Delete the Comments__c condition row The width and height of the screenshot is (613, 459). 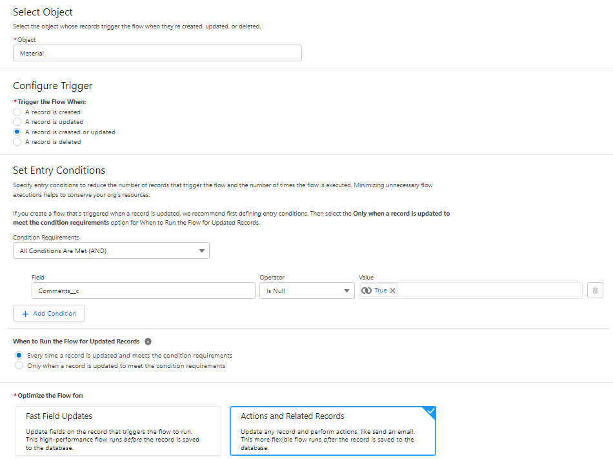pos(595,291)
